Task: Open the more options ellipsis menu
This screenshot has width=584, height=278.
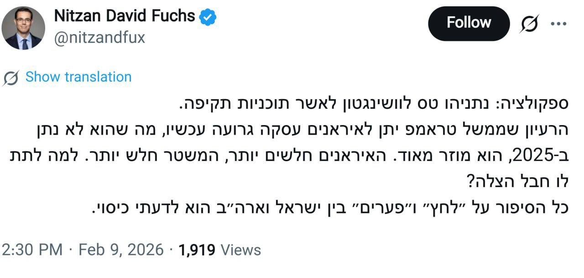Action: (x=558, y=23)
